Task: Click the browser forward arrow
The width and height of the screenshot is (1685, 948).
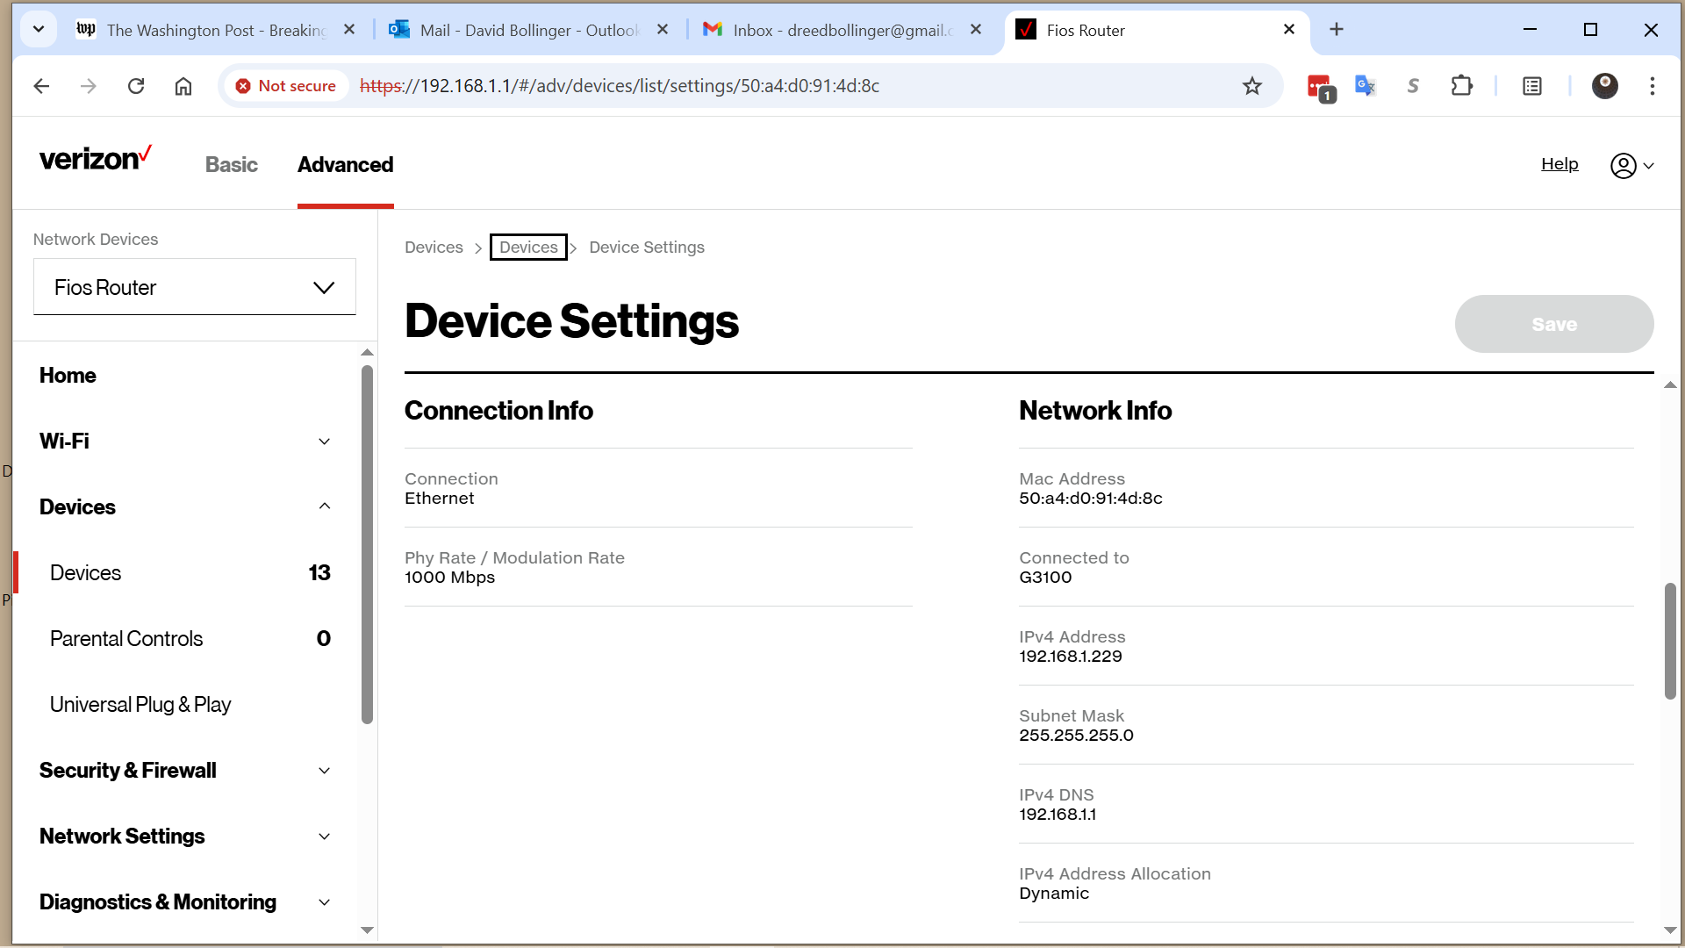Action: pyautogui.click(x=89, y=86)
